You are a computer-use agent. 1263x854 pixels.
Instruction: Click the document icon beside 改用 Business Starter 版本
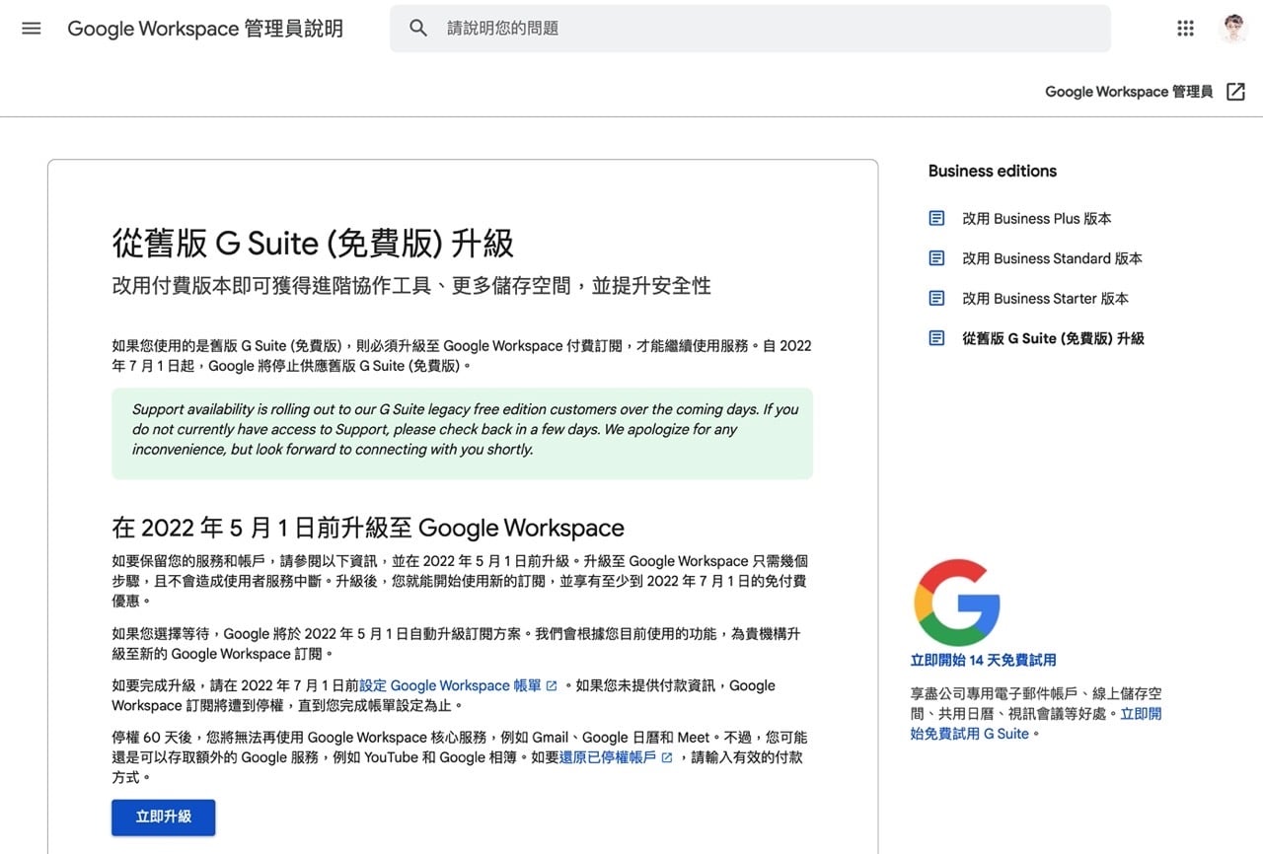(x=937, y=298)
